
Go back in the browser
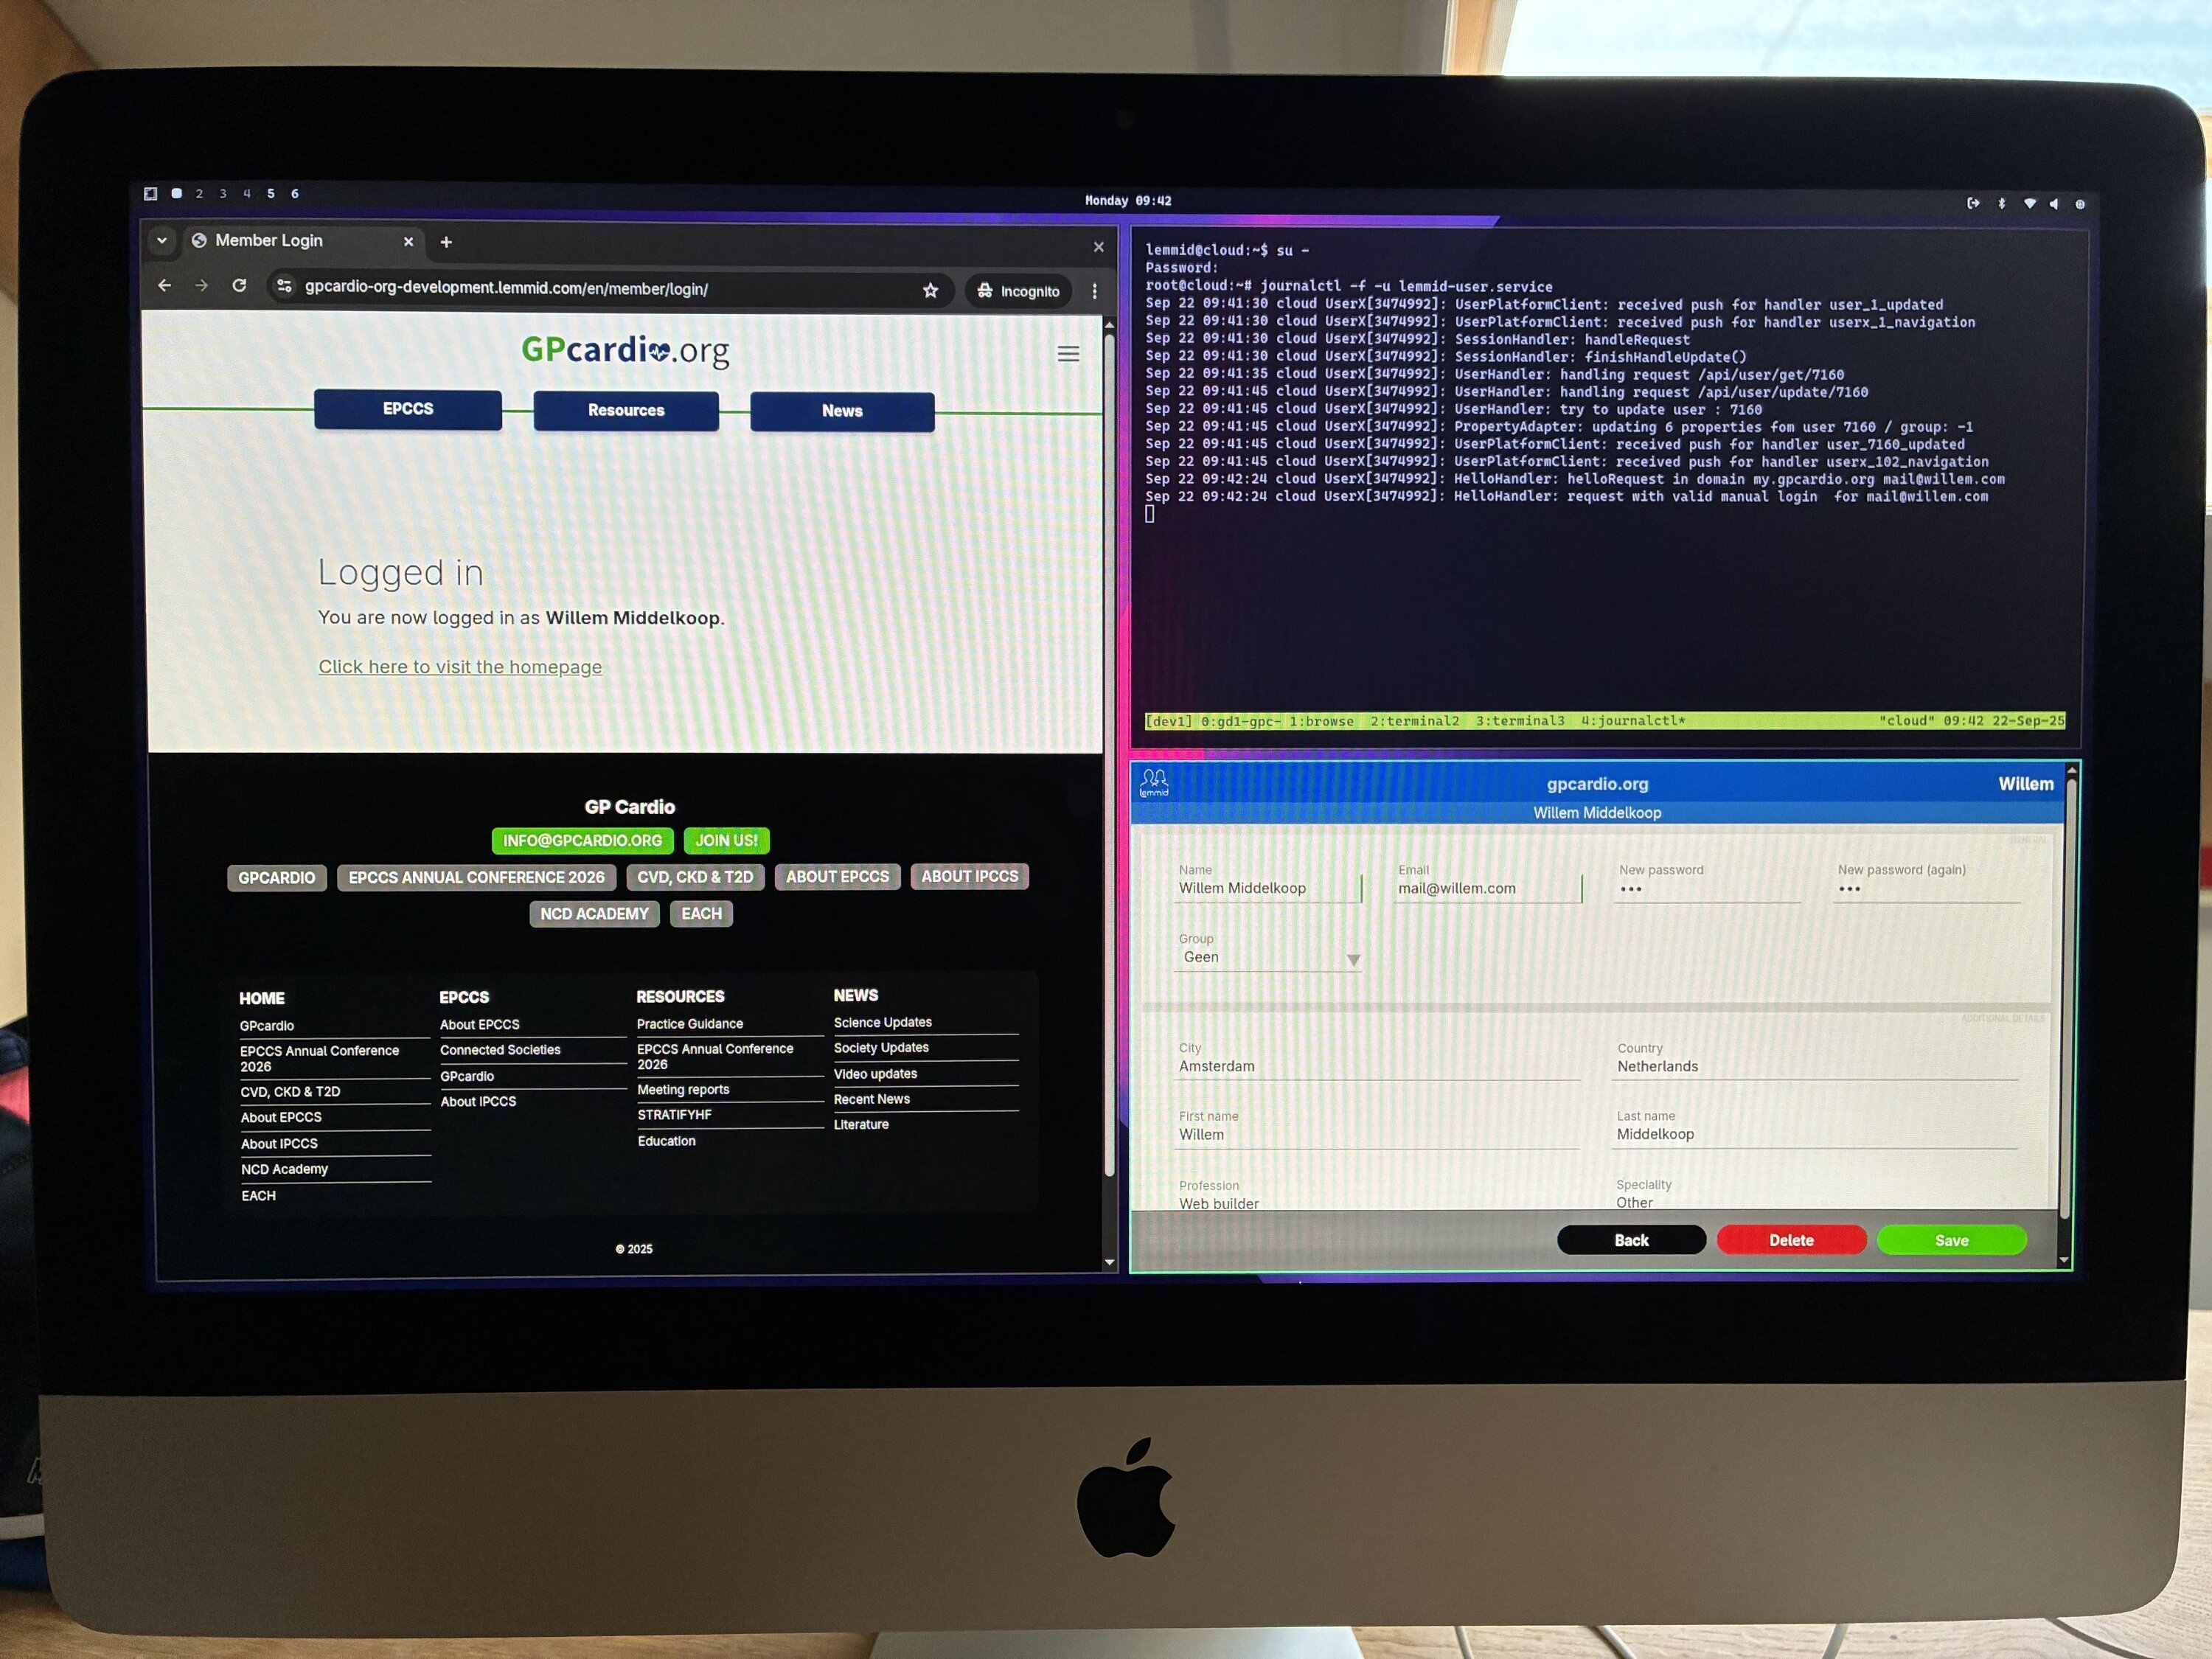[165, 285]
